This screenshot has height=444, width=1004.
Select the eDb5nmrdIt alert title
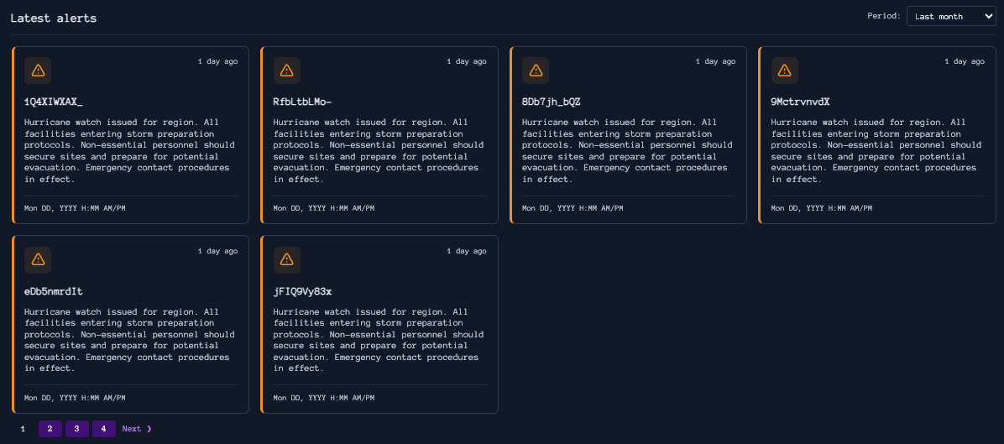tap(54, 291)
